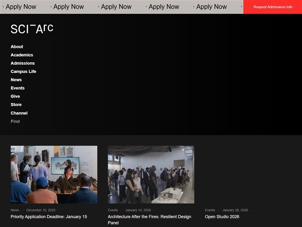This screenshot has height=227, width=302.
Task: Select News in the navigation
Action: (x=16, y=80)
